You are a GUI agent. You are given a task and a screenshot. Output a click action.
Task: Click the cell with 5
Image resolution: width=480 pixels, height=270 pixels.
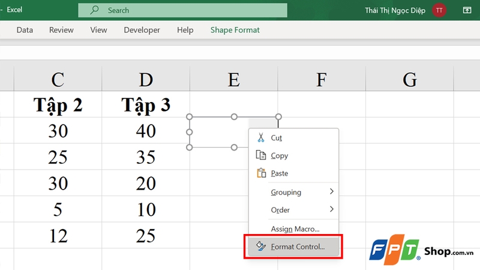click(x=58, y=209)
